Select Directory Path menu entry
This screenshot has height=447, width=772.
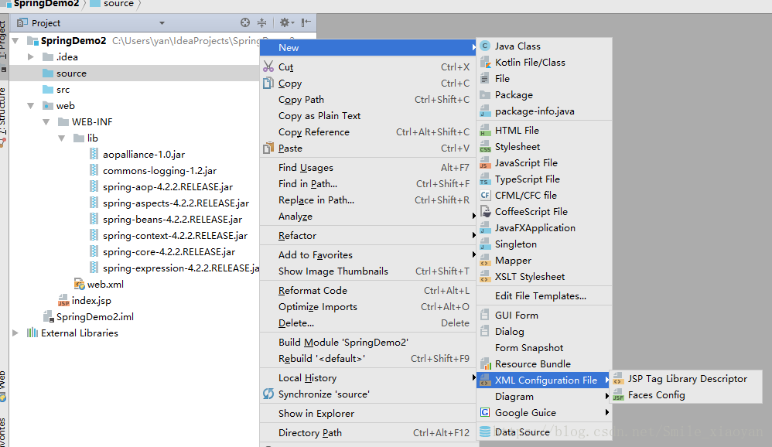(x=368, y=432)
